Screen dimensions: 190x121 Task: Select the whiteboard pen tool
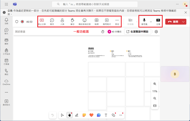(x=77, y=115)
